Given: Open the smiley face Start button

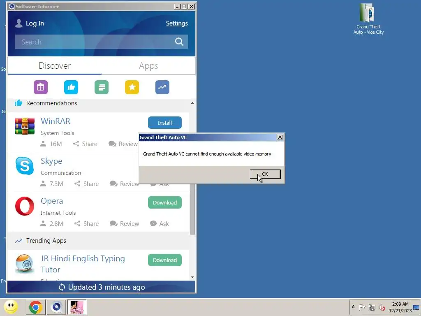Looking at the screenshot, I should pyautogui.click(x=11, y=307).
